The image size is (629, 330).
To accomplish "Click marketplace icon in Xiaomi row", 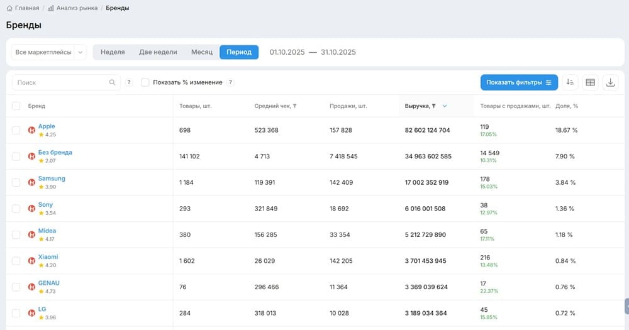I will [31, 261].
